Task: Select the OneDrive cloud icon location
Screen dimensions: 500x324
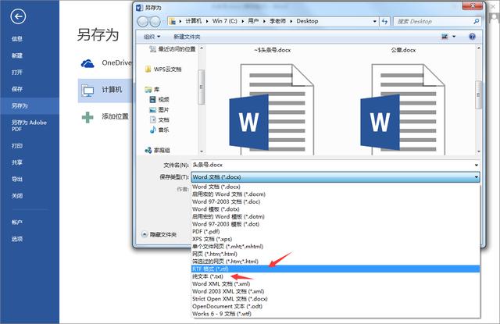Action: coord(87,63)
